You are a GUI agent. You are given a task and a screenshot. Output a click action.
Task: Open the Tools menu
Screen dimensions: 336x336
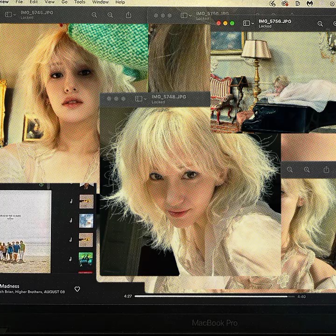point(80,2)
